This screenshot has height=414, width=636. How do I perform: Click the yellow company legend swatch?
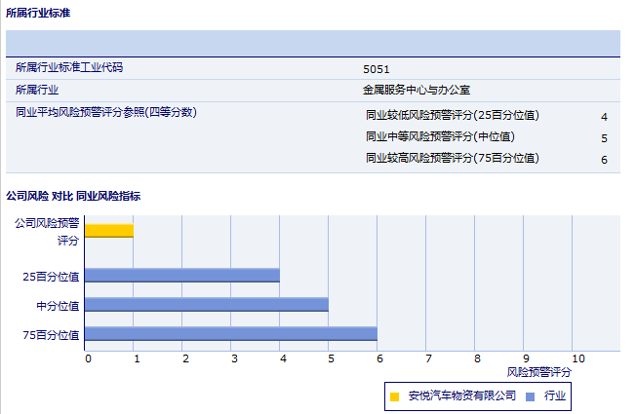394,396
